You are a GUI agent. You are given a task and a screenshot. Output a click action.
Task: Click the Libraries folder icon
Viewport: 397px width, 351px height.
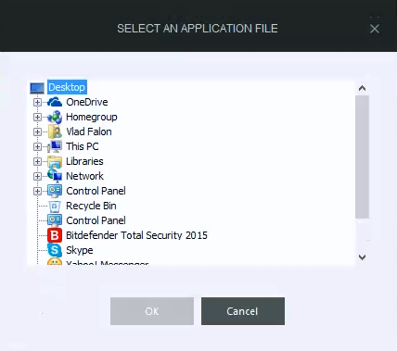tap(55, 161)
